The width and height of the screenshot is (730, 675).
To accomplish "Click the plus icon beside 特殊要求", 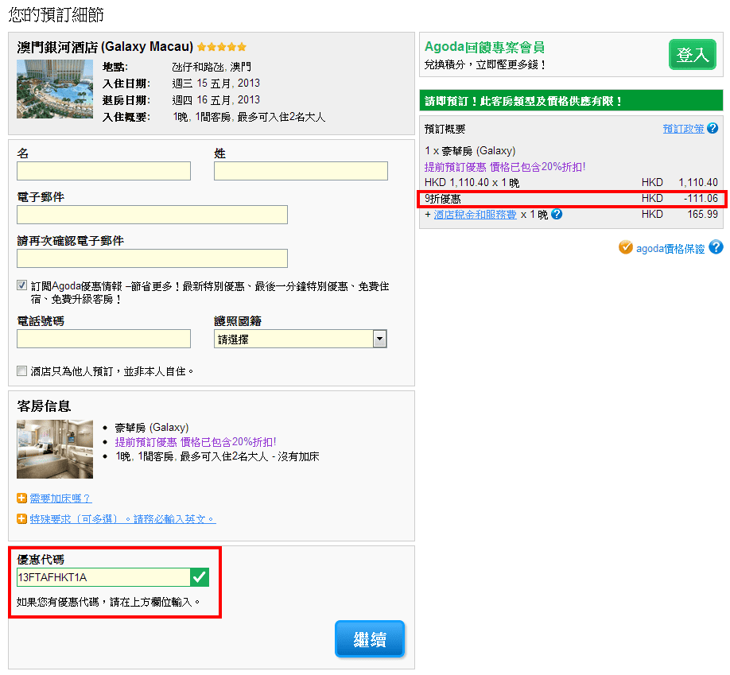I will click(x=22, y=519).
